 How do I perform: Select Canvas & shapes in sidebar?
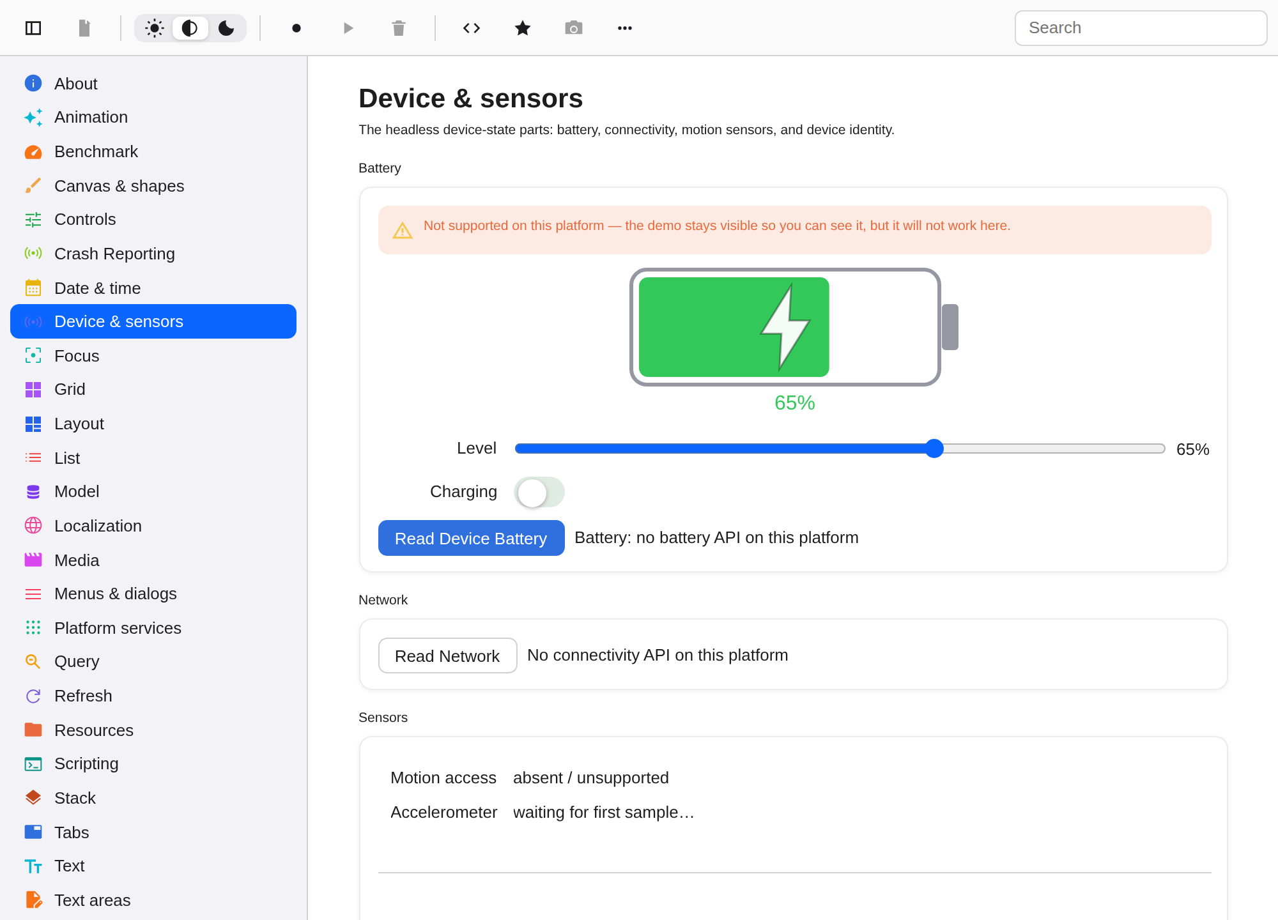[153, 186]
